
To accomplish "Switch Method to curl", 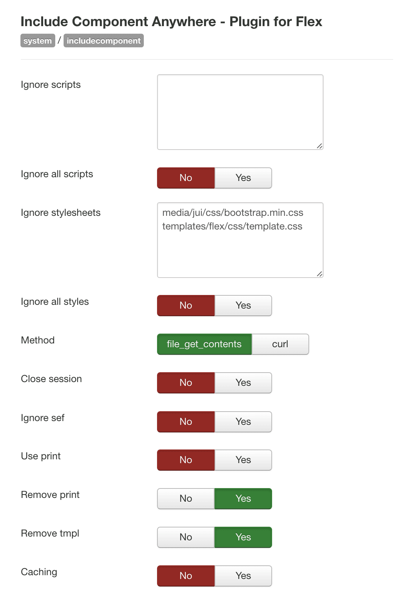I will coord(280,344).
